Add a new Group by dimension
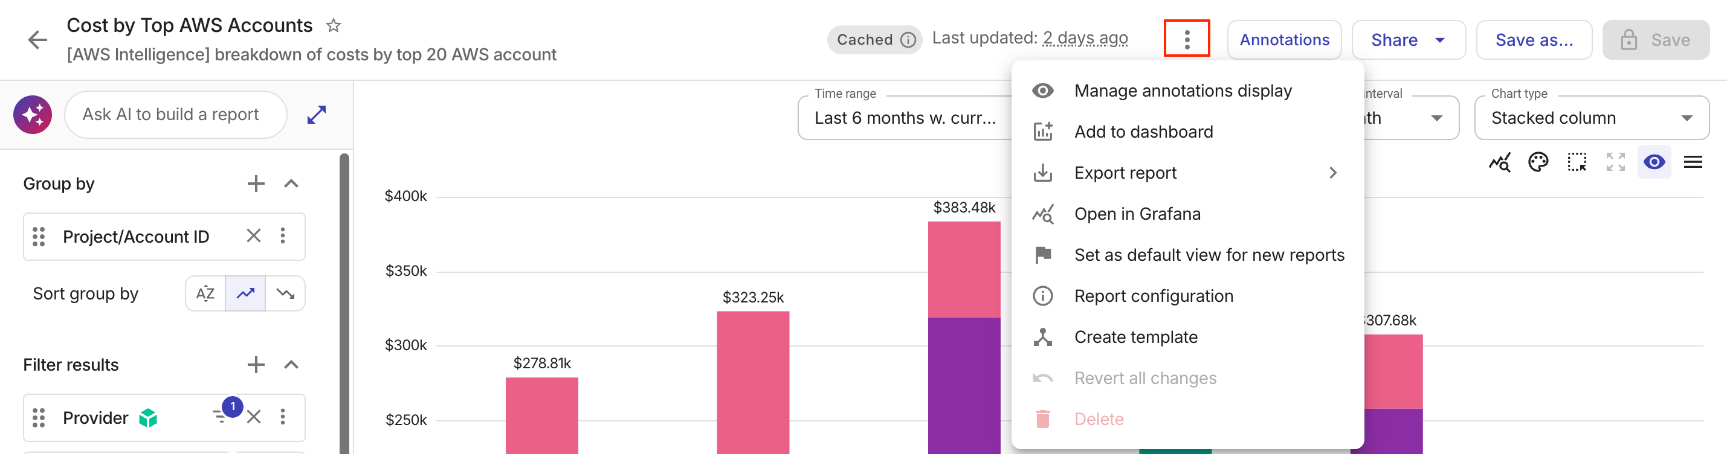The width and height of the screenshot is (1727, 454). tap(256, 184)
